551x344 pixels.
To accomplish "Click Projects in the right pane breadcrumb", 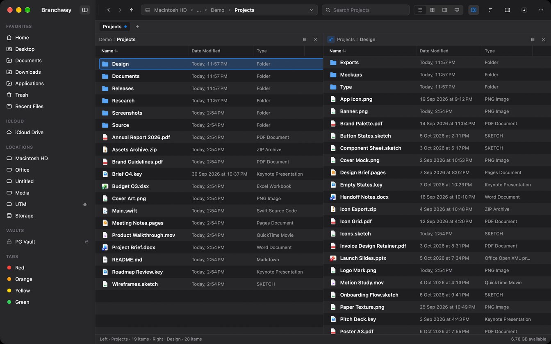I will [346, 39].
